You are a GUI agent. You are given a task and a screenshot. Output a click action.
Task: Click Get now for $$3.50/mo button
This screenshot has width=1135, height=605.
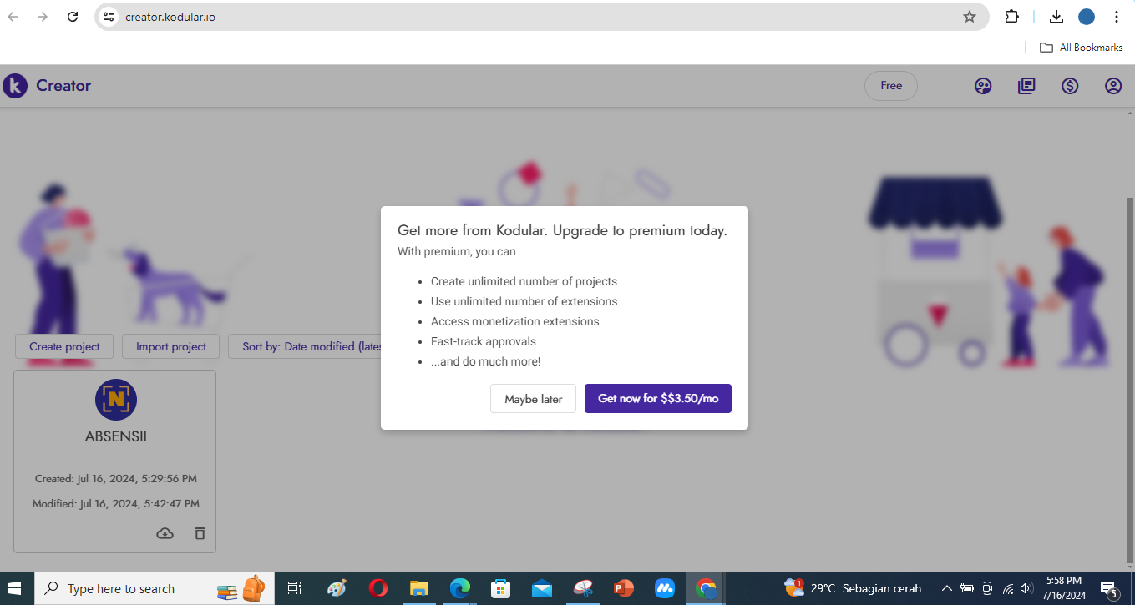pos(658,399)
